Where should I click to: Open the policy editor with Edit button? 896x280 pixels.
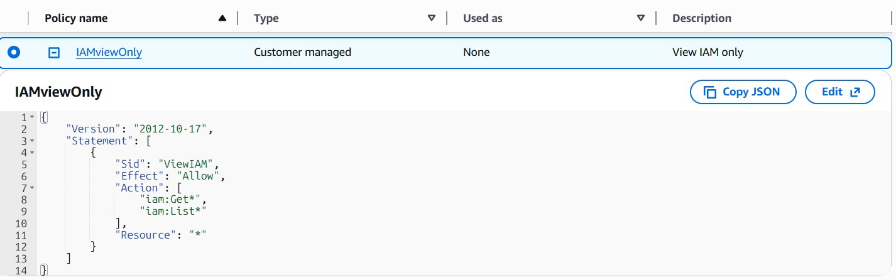[x=839, y=92]
